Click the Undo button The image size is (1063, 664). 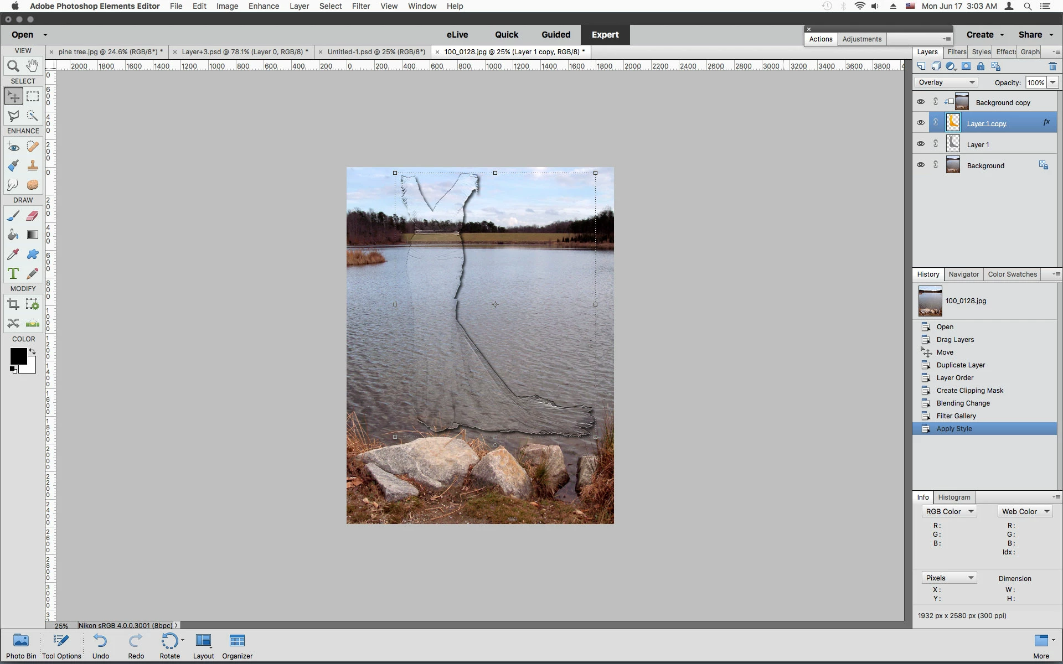100,646
